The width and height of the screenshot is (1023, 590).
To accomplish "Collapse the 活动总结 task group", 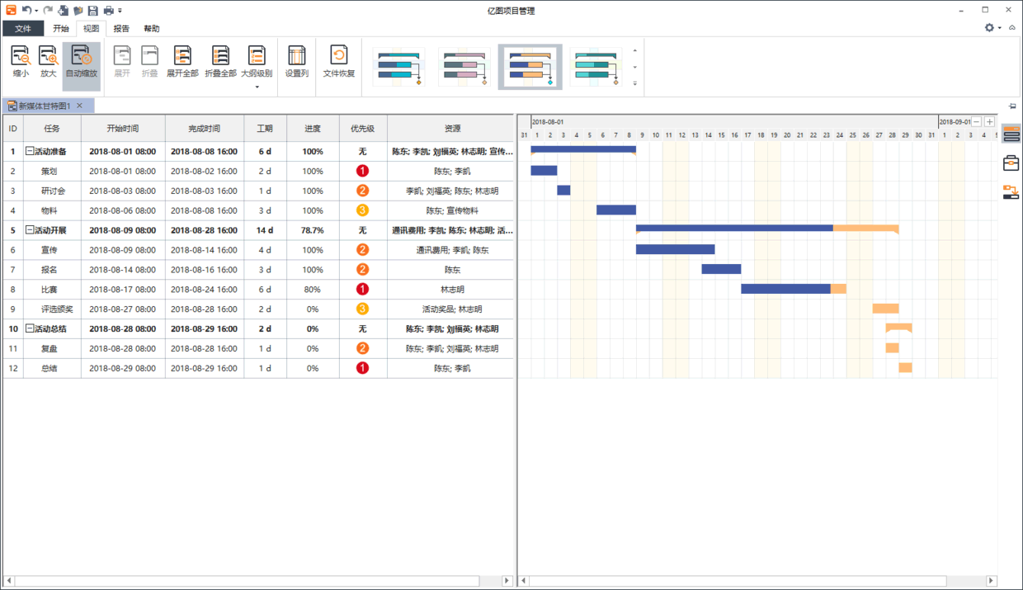I will tap(30, 329).
